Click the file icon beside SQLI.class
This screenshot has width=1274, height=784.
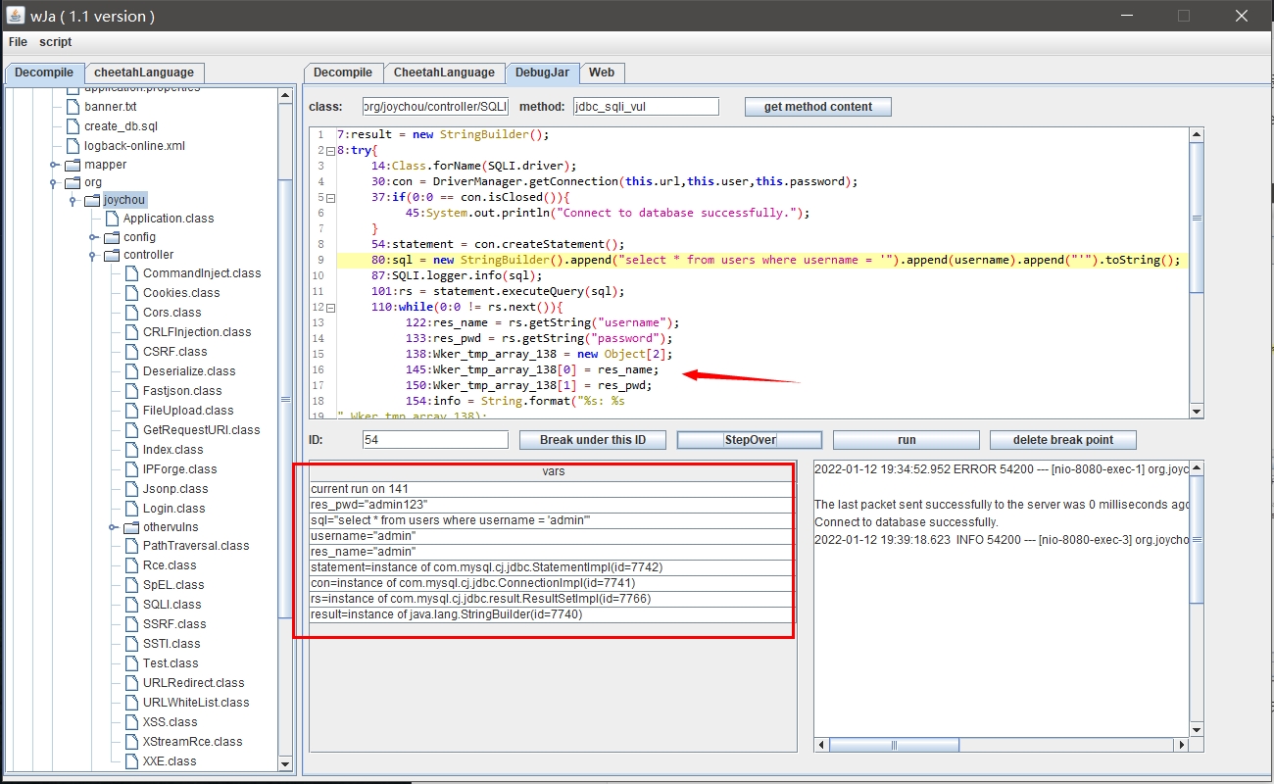point(132,605)
